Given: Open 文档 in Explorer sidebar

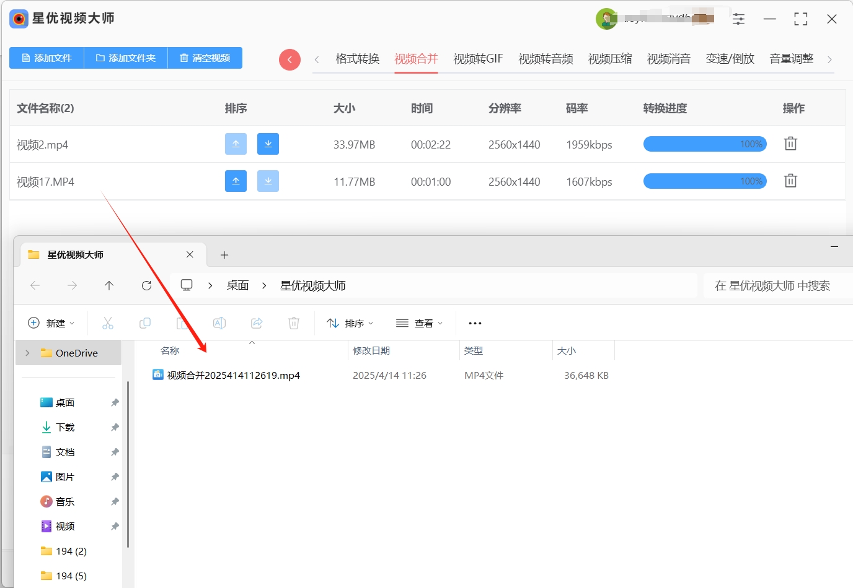Looking at the screenshot, I should tap(65, 452).
